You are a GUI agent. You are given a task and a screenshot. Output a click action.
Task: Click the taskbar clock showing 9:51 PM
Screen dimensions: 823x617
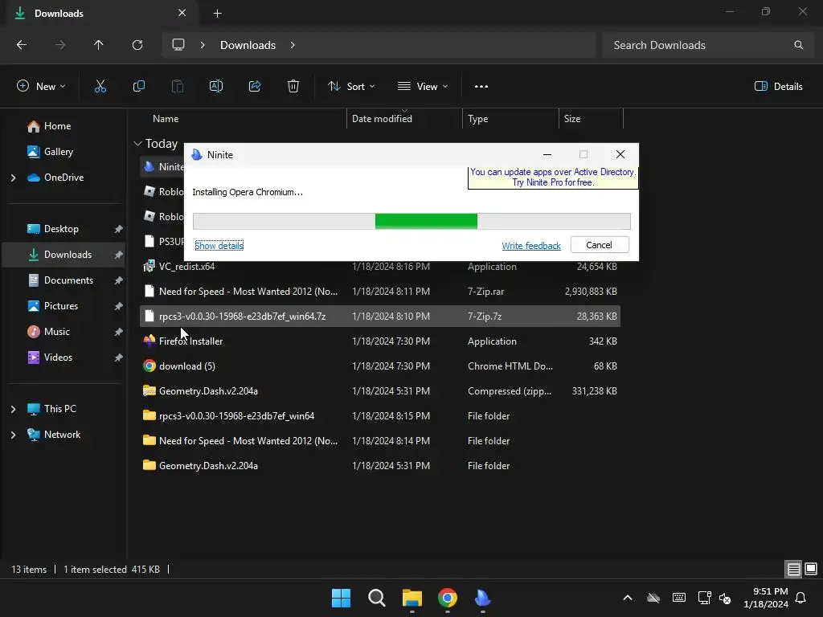click(766, 598)
